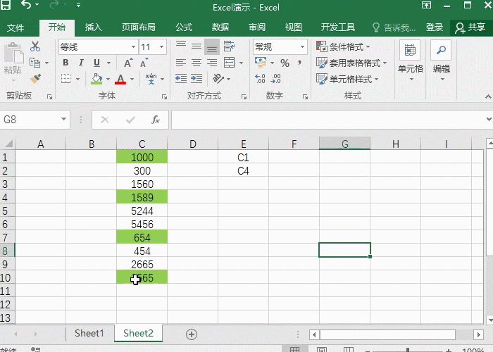
Task: Open Format as Table menu
Action: click(x=351, y=63)
